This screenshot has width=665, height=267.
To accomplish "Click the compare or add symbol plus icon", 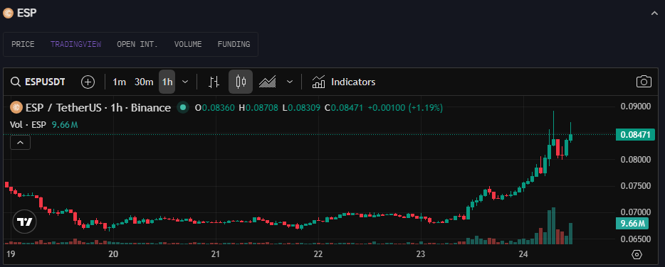I will (88, 82).
